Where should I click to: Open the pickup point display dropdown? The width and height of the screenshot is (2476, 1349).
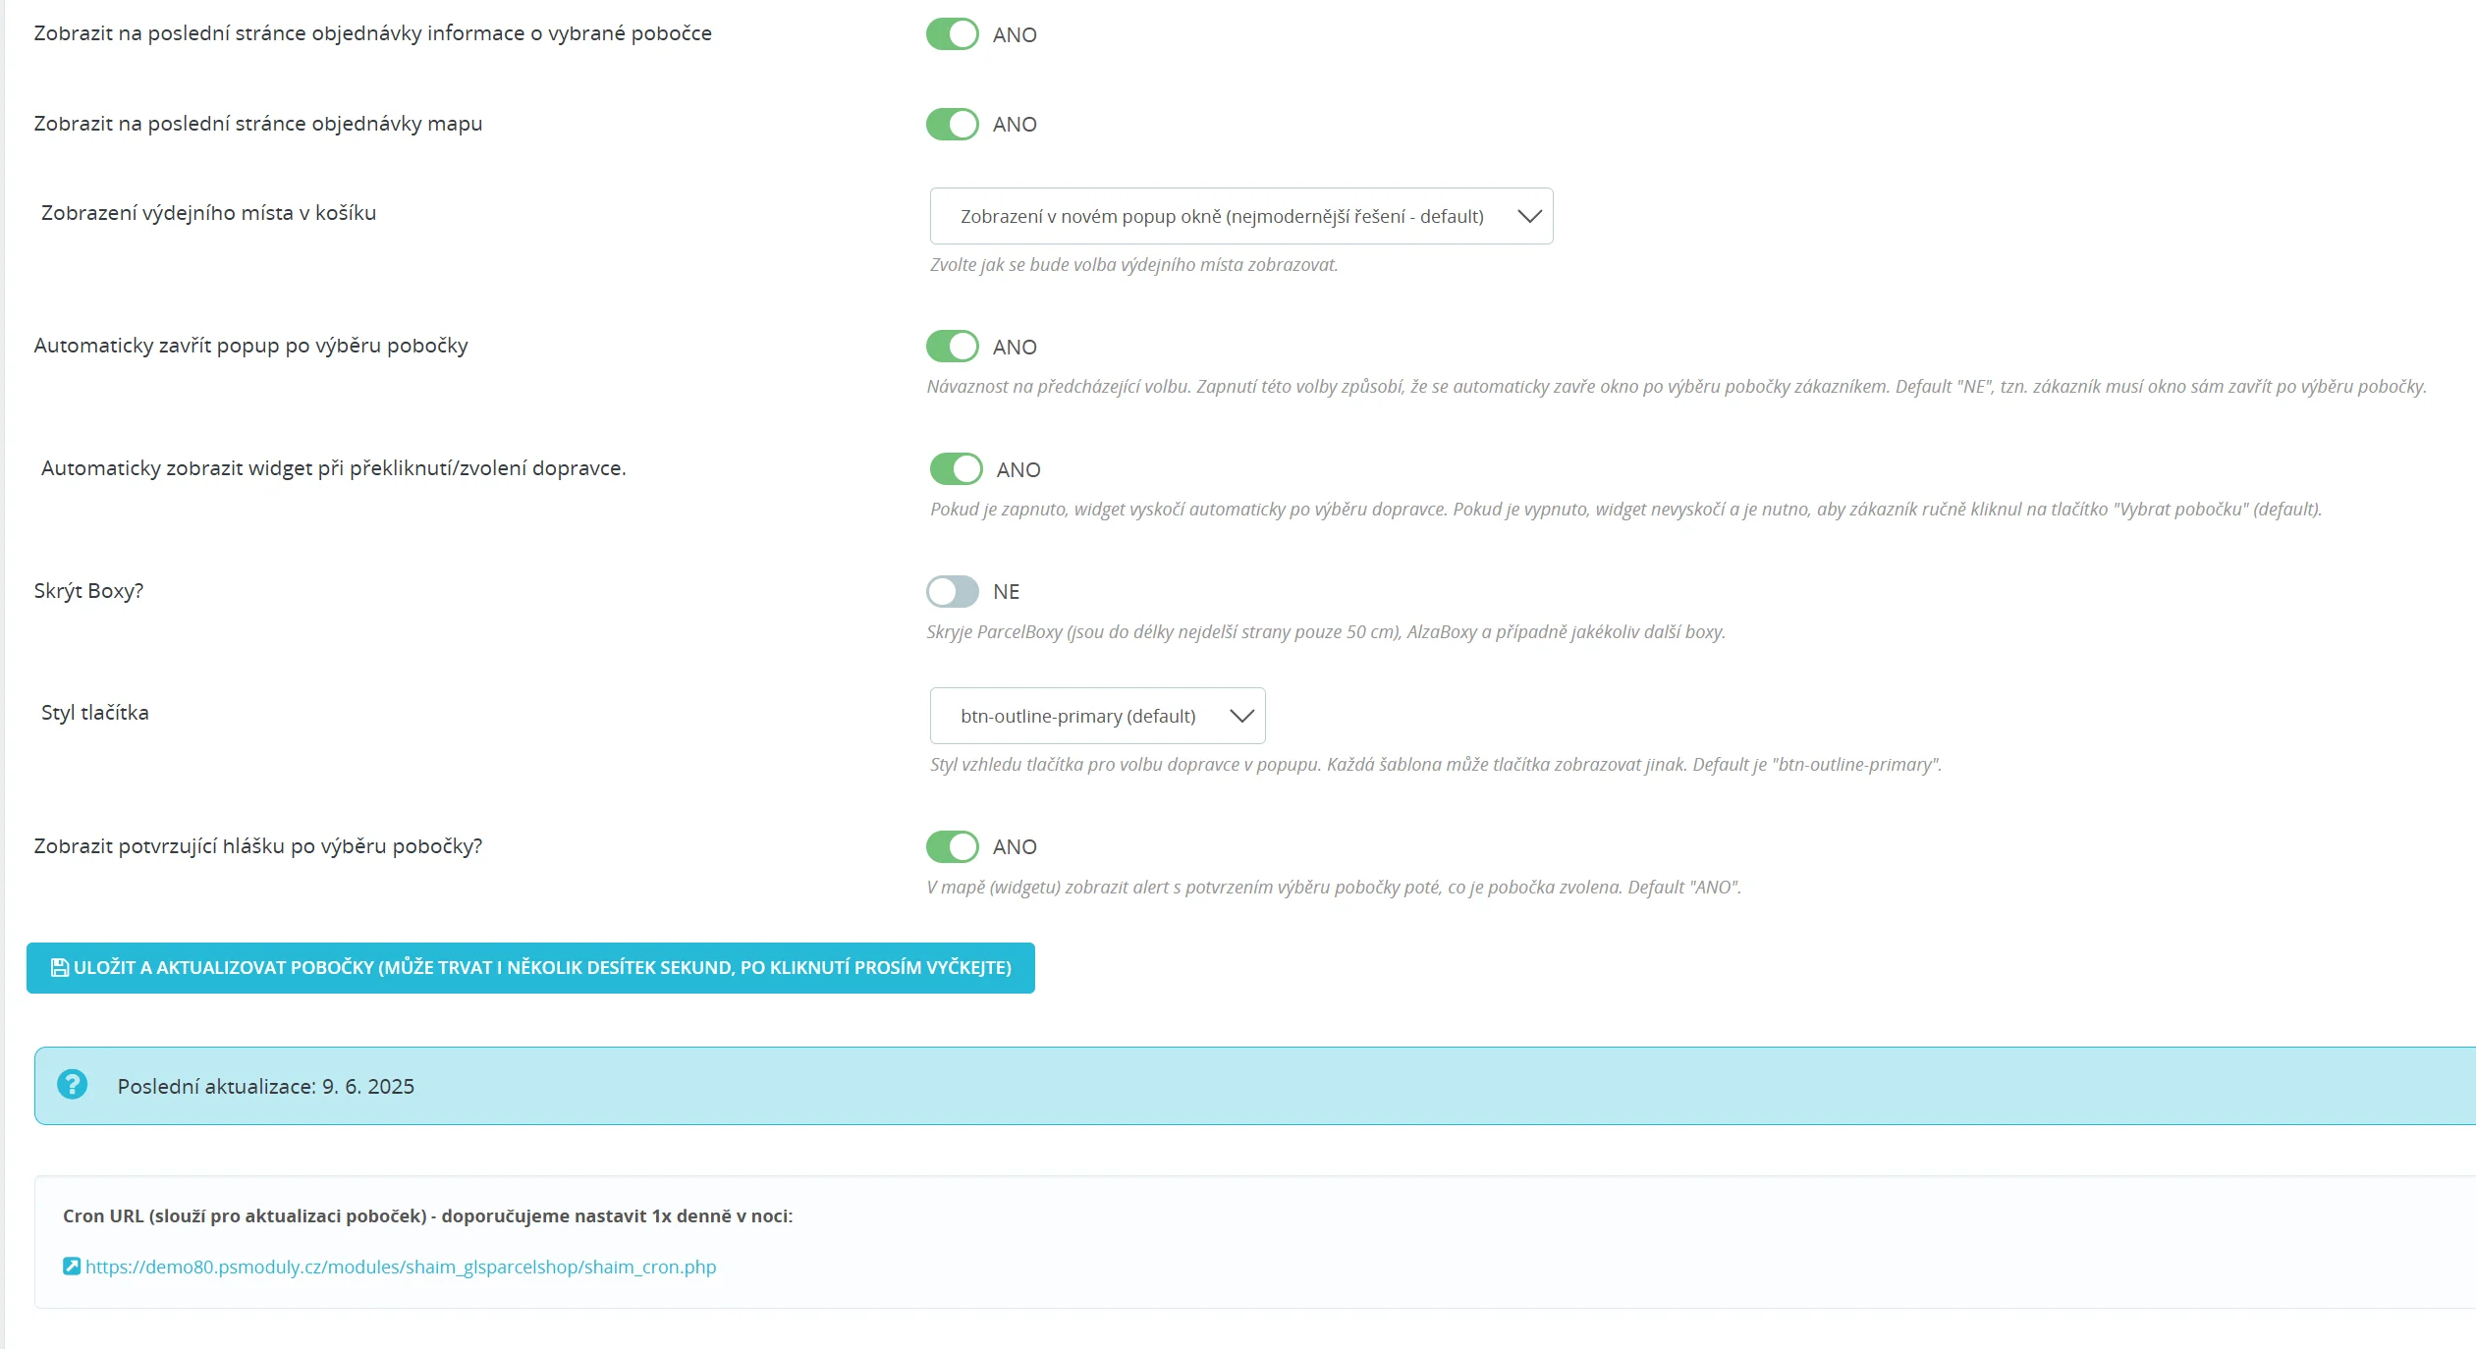point(1221,216)
